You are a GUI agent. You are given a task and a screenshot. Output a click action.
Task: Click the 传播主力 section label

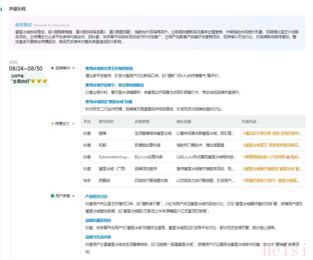point(62,124)
